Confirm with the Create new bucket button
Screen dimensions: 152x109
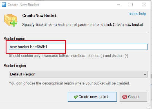pyautogui.click(x=92, y=97)
